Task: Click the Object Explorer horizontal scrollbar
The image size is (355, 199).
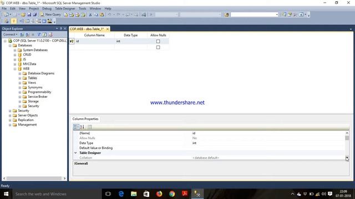Action: (x=34, y=179)
